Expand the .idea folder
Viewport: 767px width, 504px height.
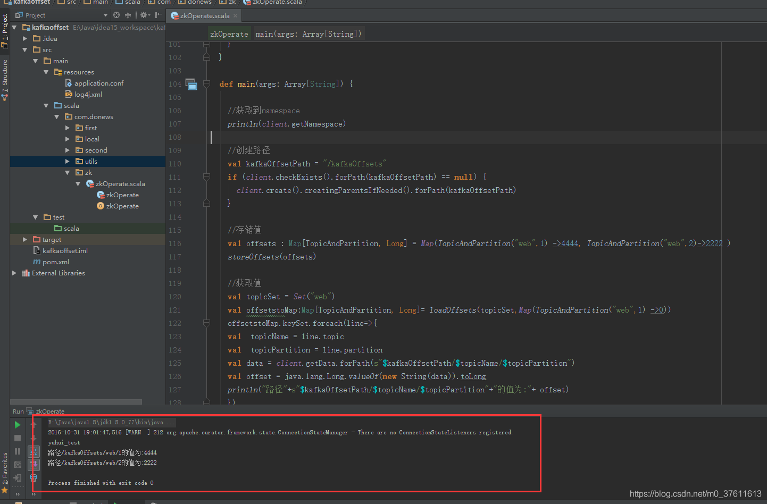pos(25,38)
